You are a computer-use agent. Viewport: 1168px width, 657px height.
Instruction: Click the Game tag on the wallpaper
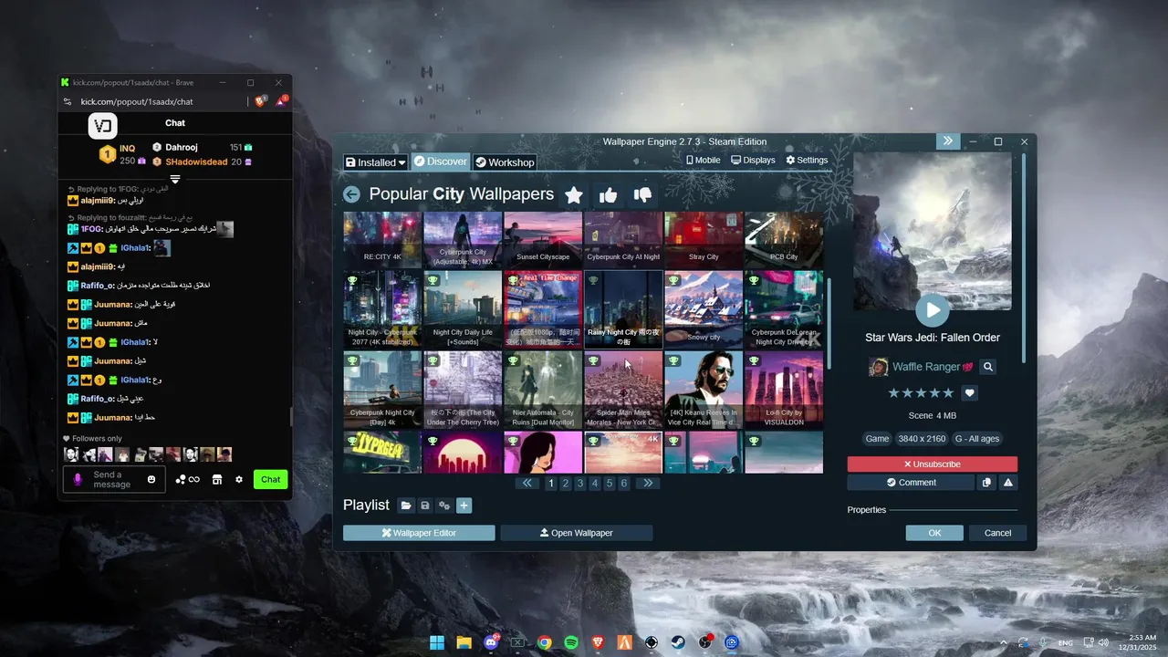[877, 439]
